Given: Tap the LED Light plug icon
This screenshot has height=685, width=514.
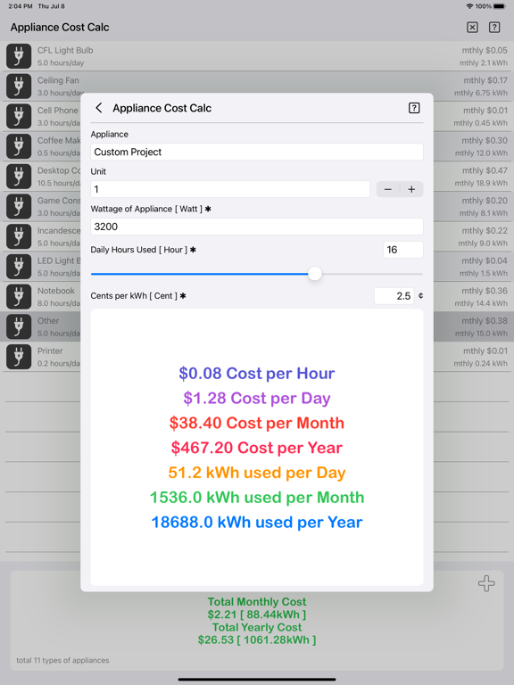Looking at the screenshot, I should click(19, 267).
